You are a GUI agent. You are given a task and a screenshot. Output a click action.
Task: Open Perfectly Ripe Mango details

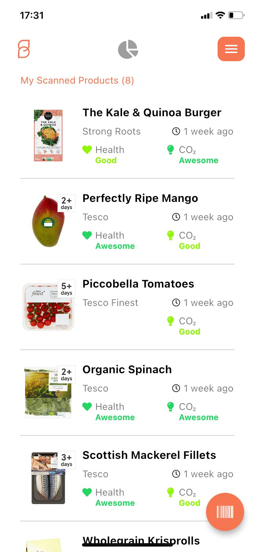click(140, 198)
